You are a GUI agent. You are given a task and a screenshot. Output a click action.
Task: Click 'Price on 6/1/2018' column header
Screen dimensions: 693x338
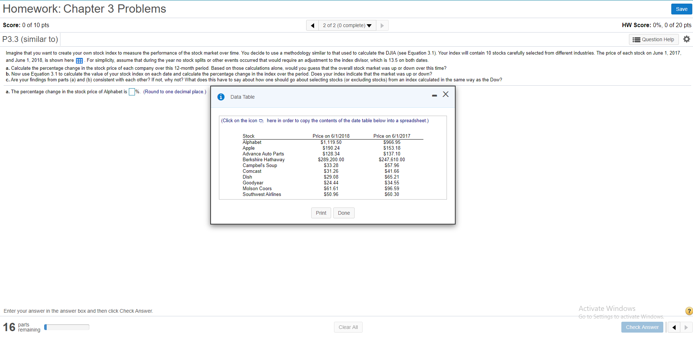[331, 136]
